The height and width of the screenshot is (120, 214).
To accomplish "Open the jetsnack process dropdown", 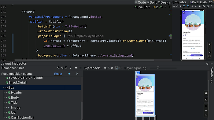I will [x=93, y=68].
